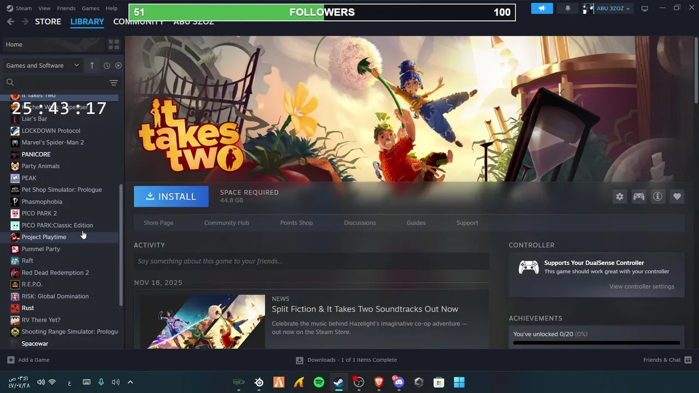
Task: Open Community Hub tab
Action: (x=227, y=223)
